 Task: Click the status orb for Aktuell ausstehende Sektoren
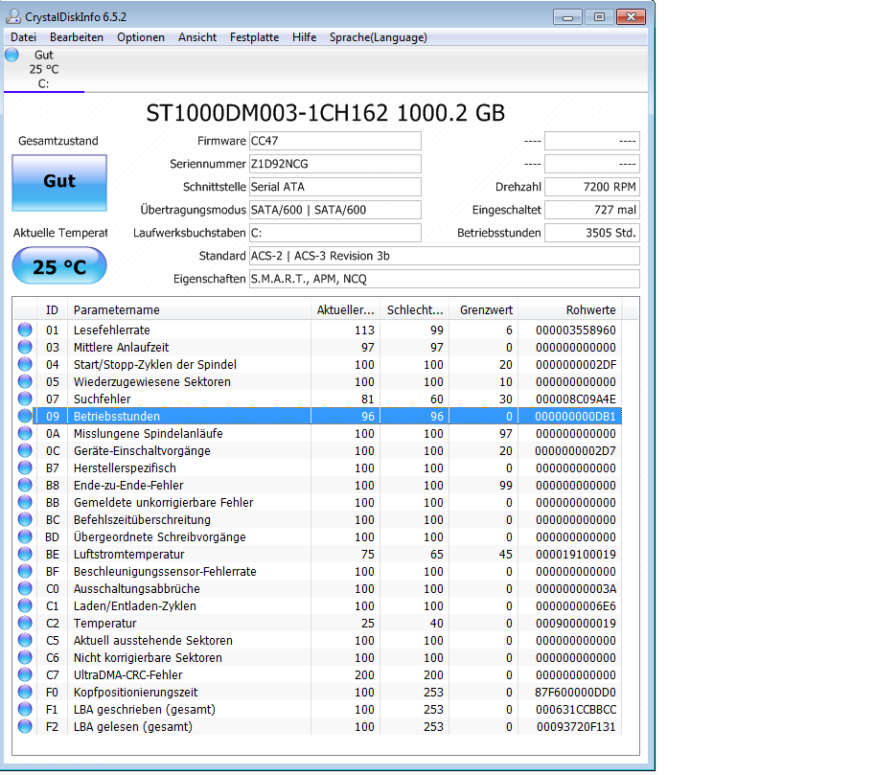(x=25, y=640)
